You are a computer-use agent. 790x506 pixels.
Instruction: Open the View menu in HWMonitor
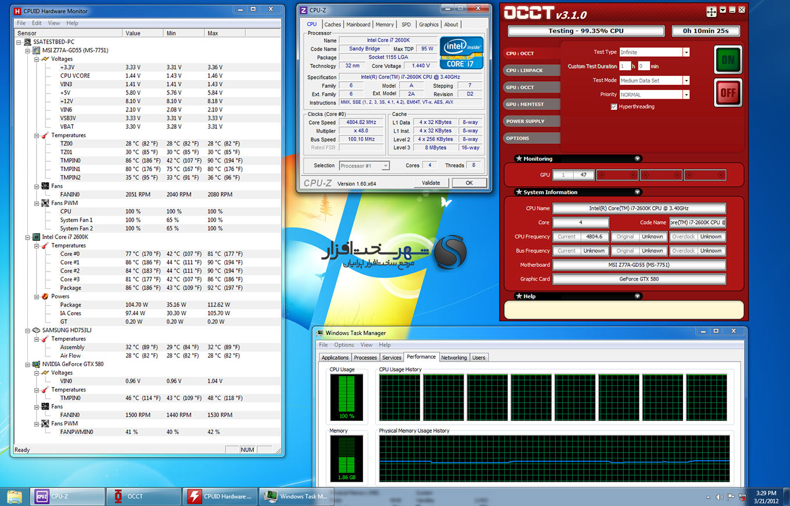coord(53,23)
